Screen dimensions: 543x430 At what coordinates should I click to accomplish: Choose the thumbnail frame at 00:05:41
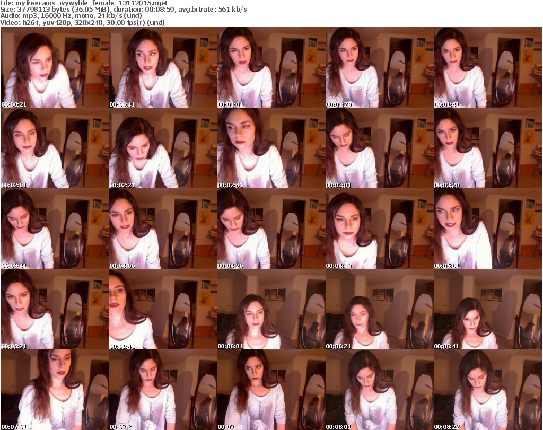click(x=163, y=310)
